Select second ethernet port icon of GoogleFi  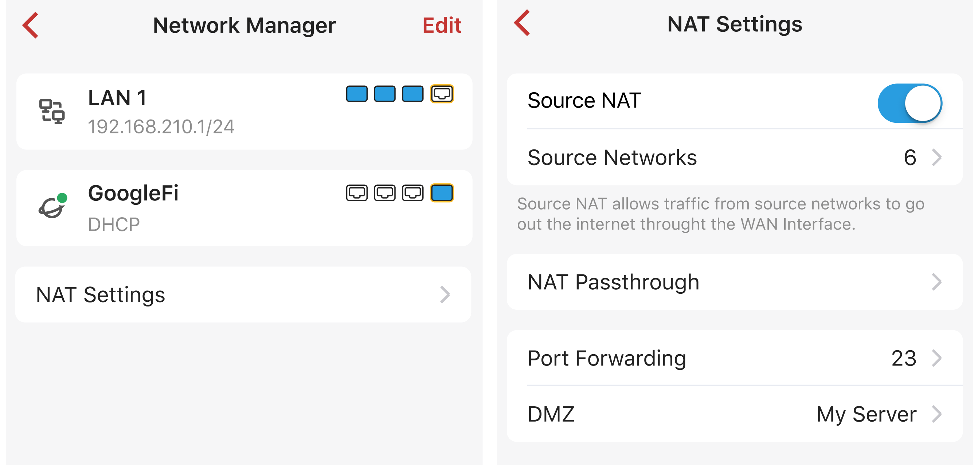click(384, 193)
